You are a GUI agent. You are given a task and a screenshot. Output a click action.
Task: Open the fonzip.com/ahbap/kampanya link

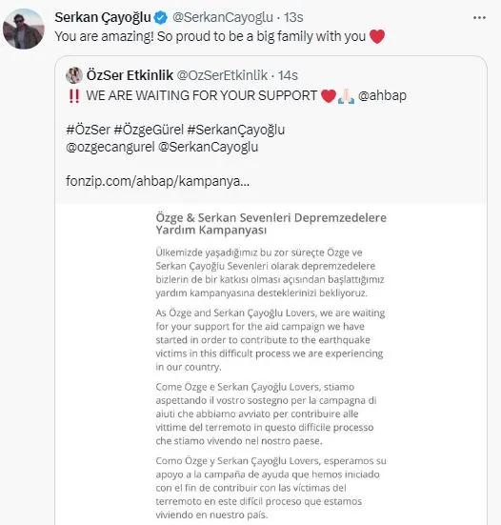157,181
